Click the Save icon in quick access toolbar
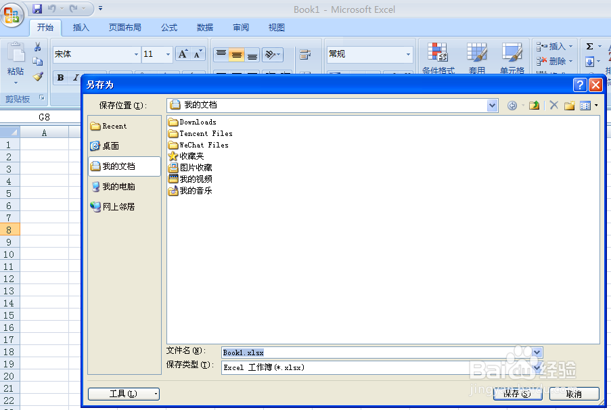 [x=37, y=9]
